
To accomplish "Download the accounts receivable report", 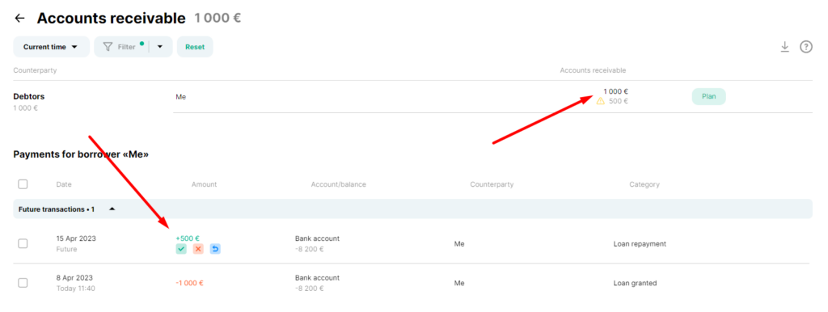I will [x=784, y=47].
